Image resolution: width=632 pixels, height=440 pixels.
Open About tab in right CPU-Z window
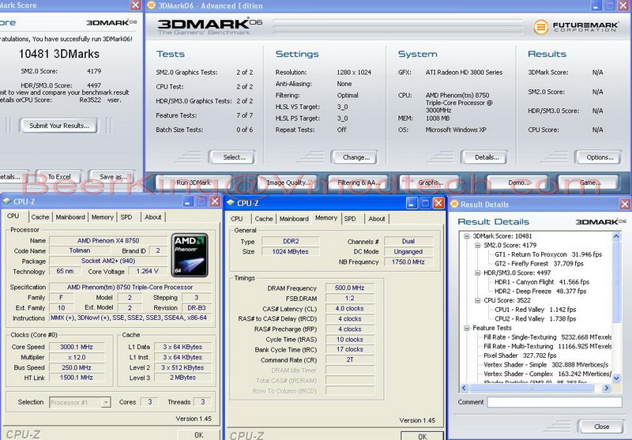coord(377,219)
